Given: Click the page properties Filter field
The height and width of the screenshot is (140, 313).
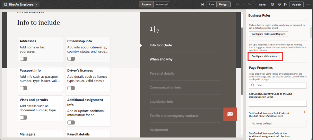Looking at the screenshot, I should pos(278,85).
